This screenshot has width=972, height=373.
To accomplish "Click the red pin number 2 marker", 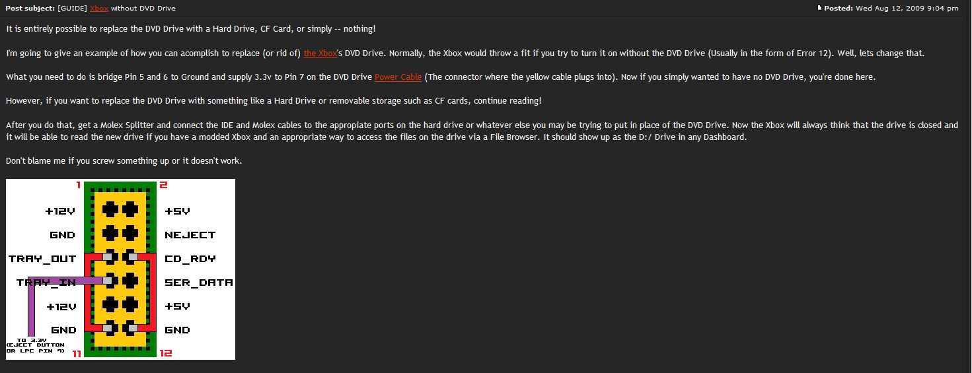I will click(164, 185).
